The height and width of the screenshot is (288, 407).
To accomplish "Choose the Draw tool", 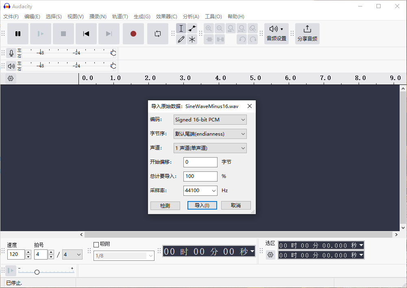I will click(181, 39).
